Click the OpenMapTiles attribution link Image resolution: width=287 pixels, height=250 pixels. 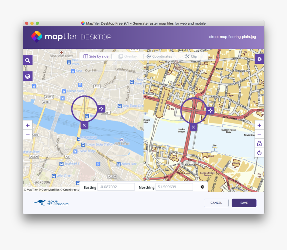(x=49, y=190)
